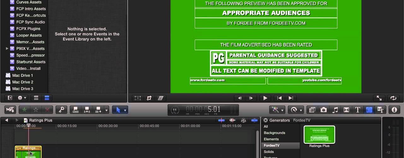The height and width of the screenshot is (158, 404).
Task: Go forward in timeline history
Action: click(x=17, y=120)
